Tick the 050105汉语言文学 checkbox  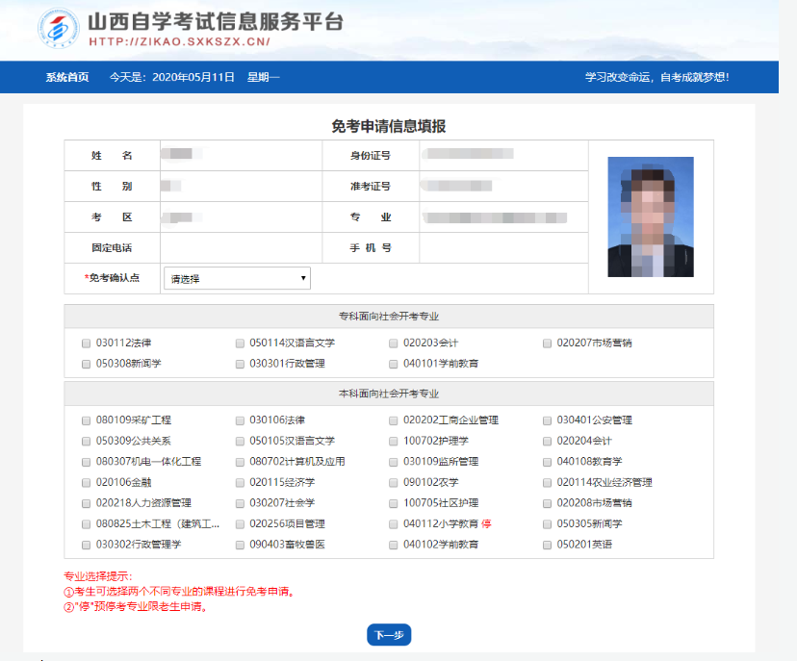(240, 442)
